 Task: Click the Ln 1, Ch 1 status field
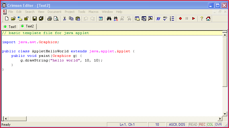tap(127, 125)
